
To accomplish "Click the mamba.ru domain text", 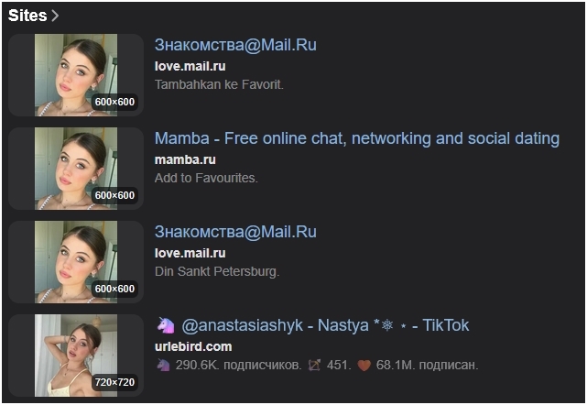I will click(x=185, y=160).
